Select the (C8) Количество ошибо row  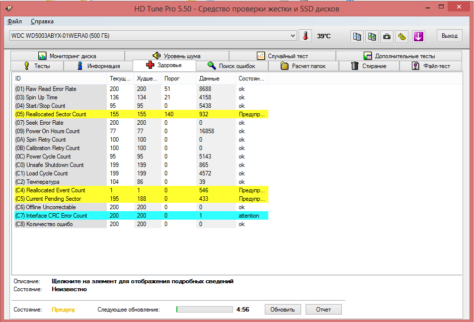point(141,224)
